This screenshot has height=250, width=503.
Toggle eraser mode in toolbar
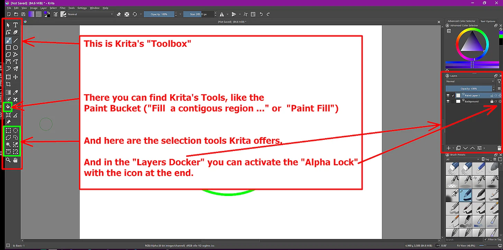point(119,14)
